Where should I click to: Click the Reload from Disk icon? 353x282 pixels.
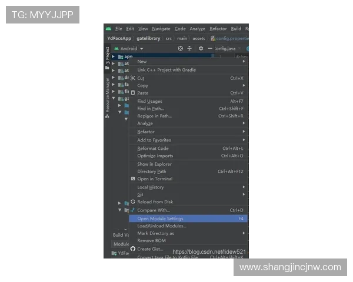pyautogui.click(x=133, y=202)
